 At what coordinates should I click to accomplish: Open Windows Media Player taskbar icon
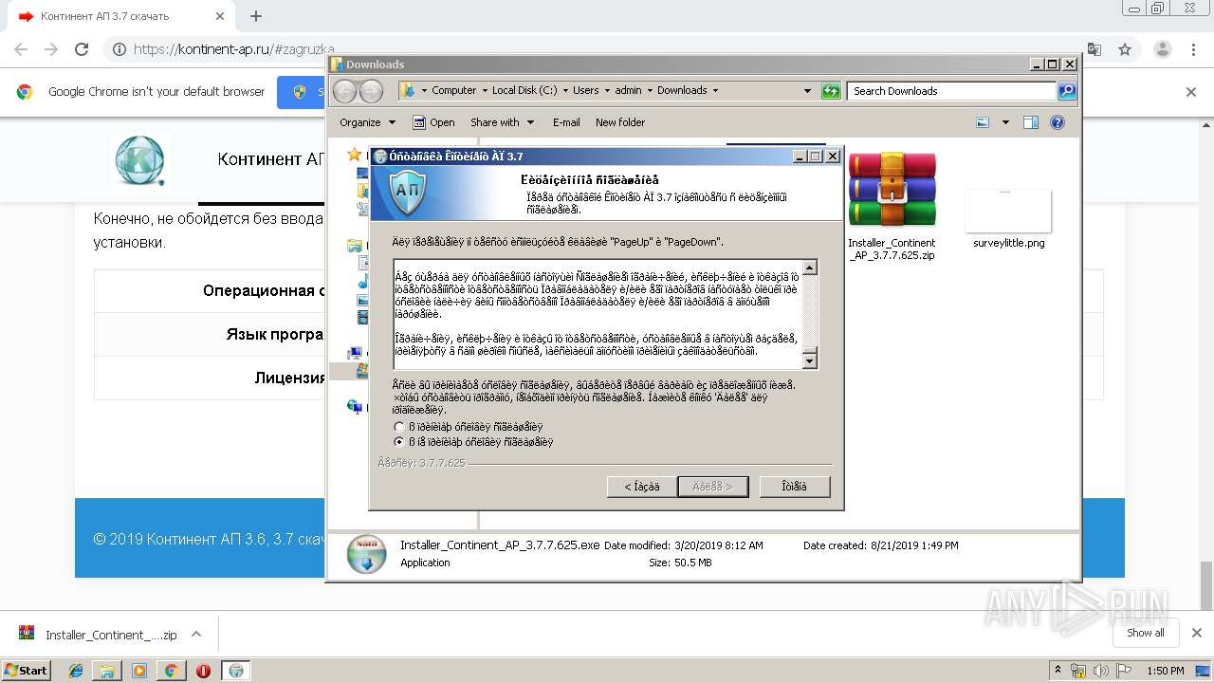click(x=139, y=671)
